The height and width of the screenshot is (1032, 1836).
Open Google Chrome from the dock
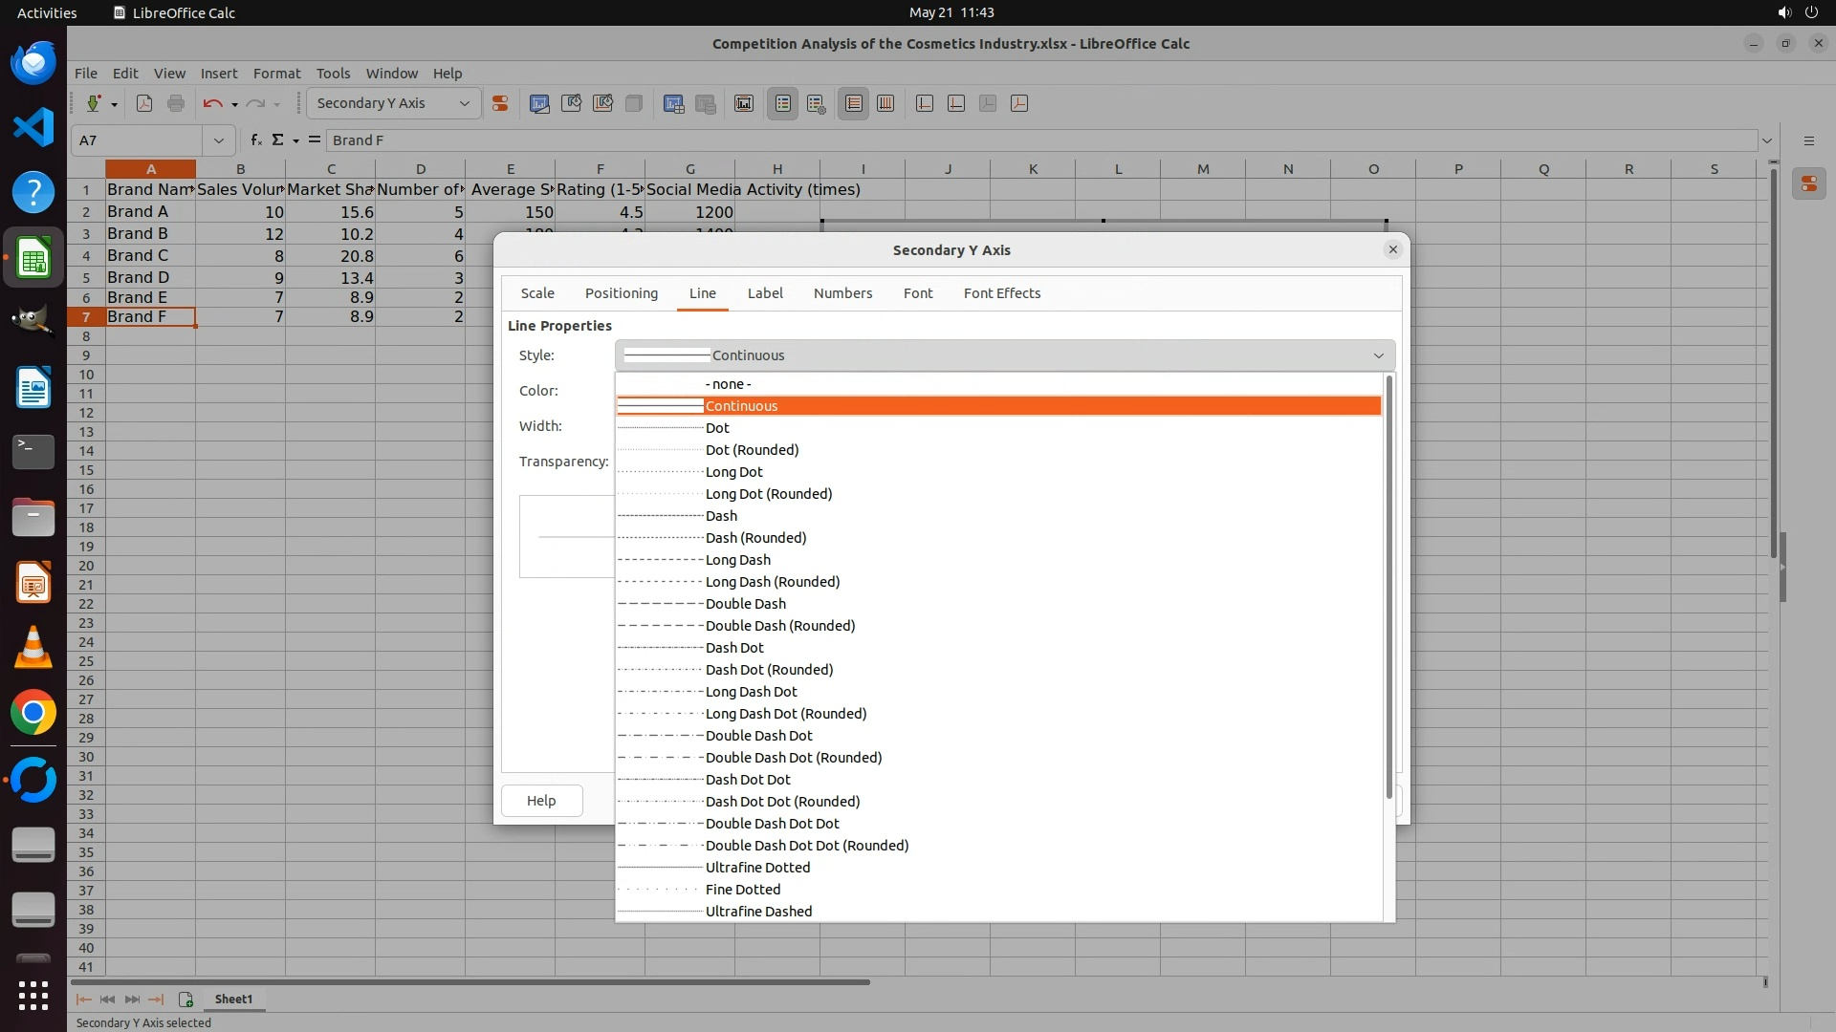tap(33, 713)
